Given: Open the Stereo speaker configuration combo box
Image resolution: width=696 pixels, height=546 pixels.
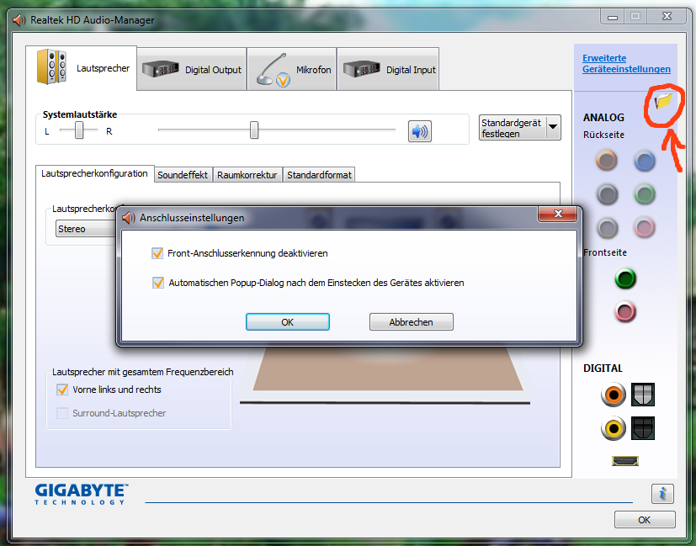Looking at the screenshot, I should pos(87,229).
